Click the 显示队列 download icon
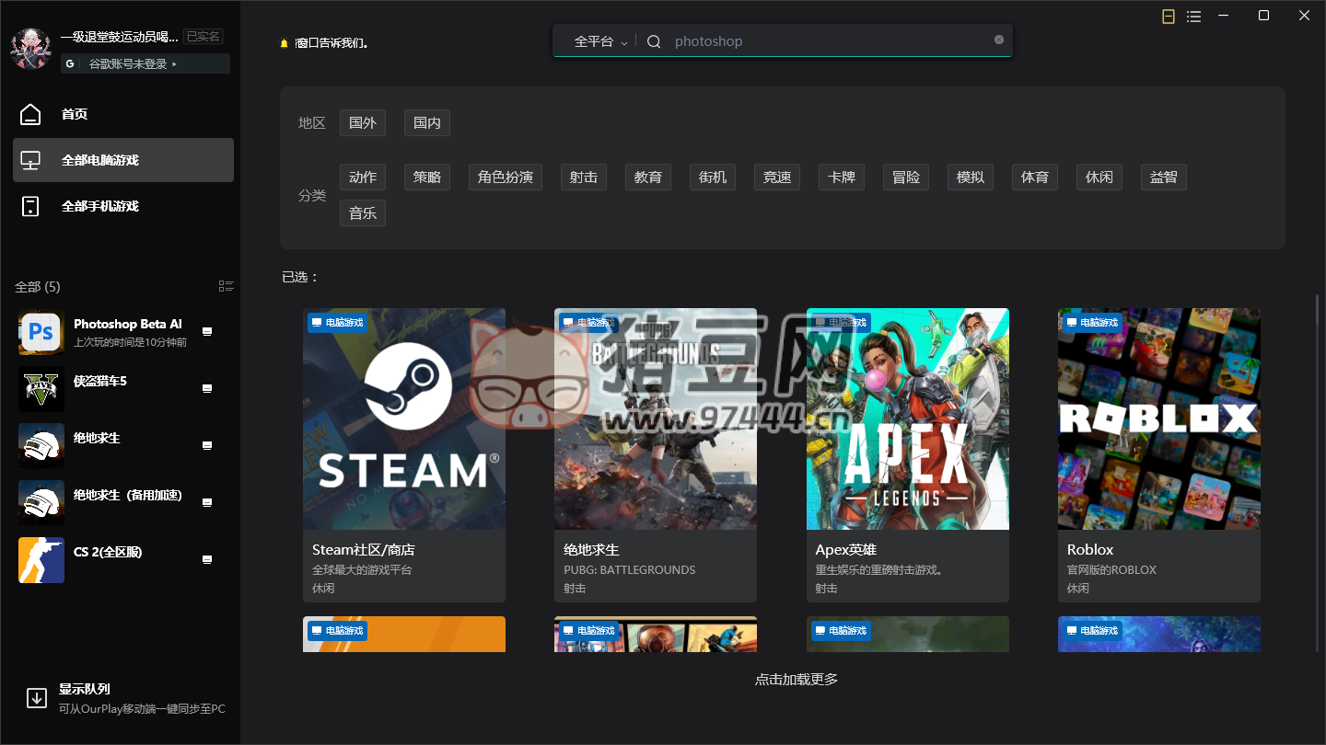The image size is (1326, 745). [37, 698]
